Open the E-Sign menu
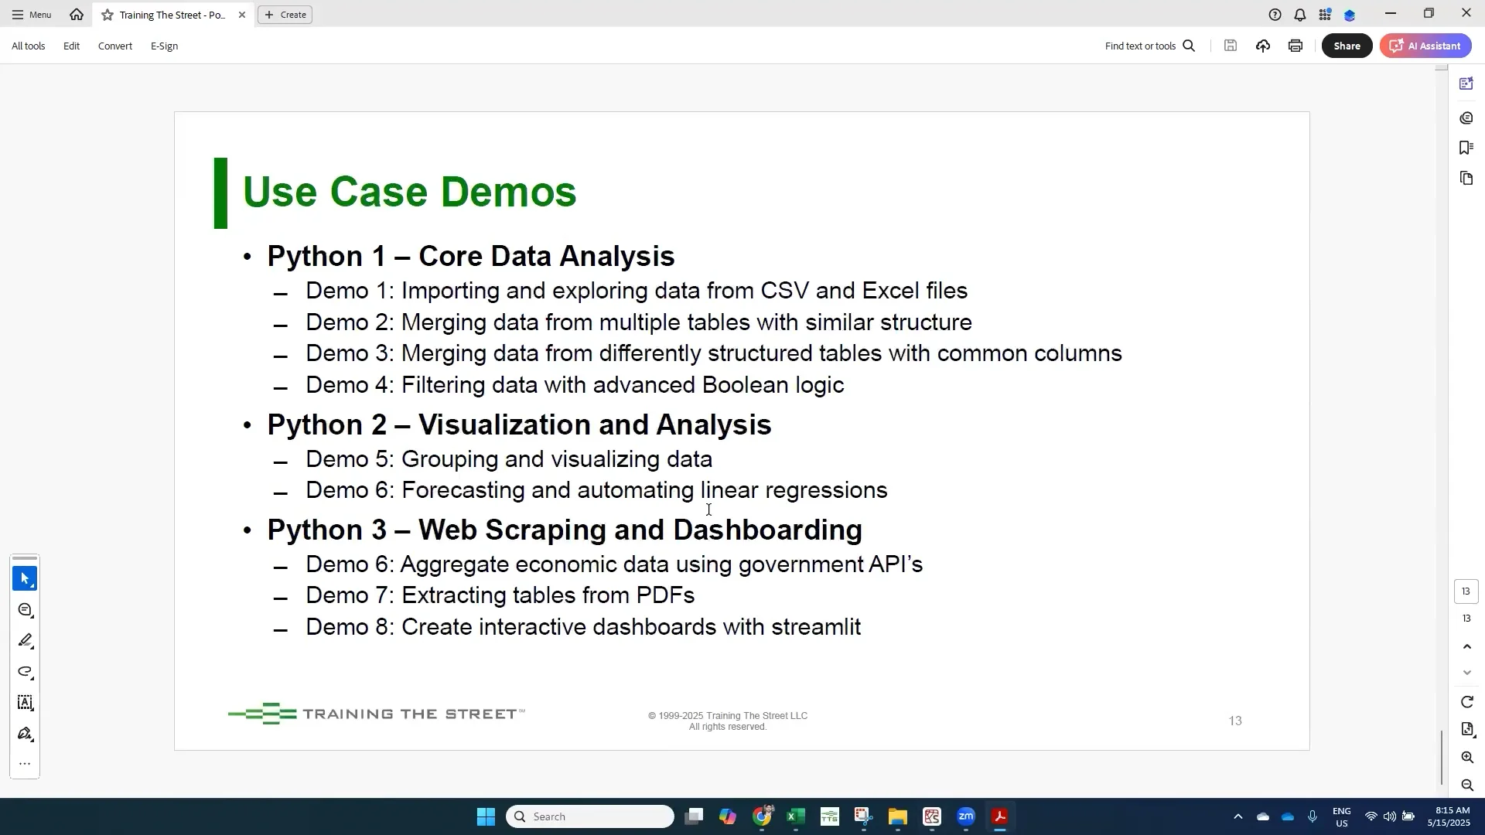Image resolution: width=1485 pixels, height=835 pixels. pyautogui.click(x=164, y=46)
